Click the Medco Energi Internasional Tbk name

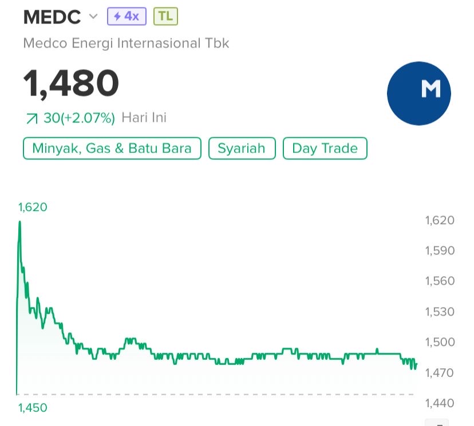pyautogui.click(x=126, y=43)
